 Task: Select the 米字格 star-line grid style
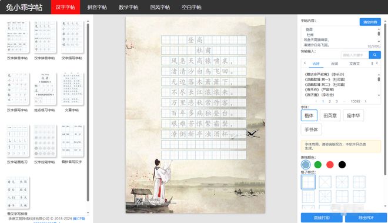tap(342, 182)
